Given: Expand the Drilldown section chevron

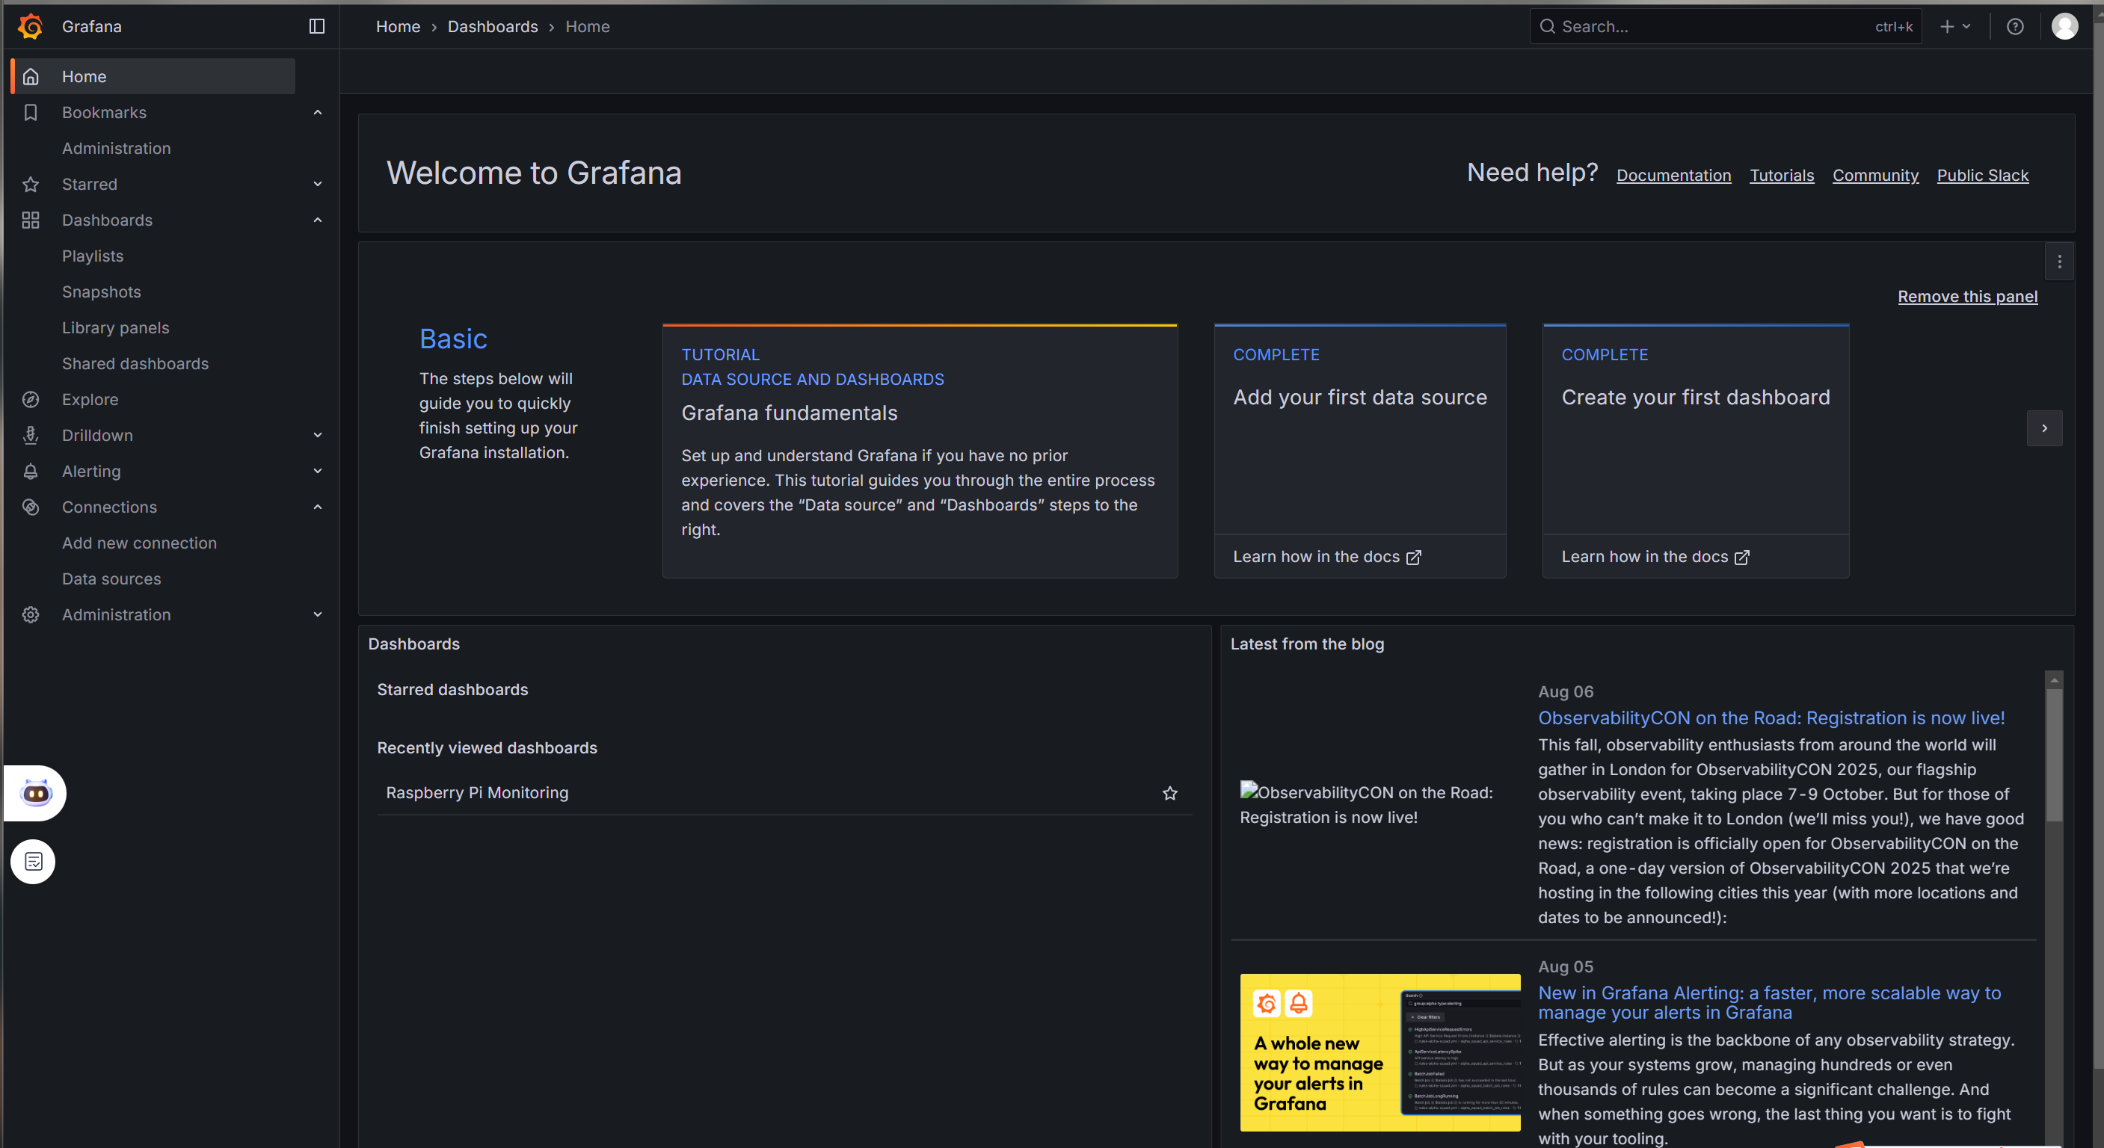Looking at the screenshot, I should (318, 435).
